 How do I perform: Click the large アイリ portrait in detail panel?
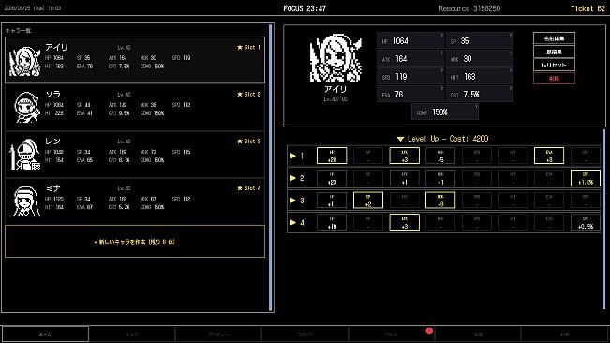pyautogui.click(x=335, y=58)
